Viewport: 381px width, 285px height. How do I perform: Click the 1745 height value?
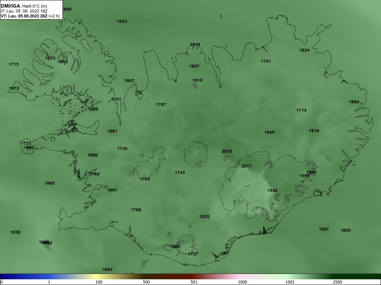[180, 173]
